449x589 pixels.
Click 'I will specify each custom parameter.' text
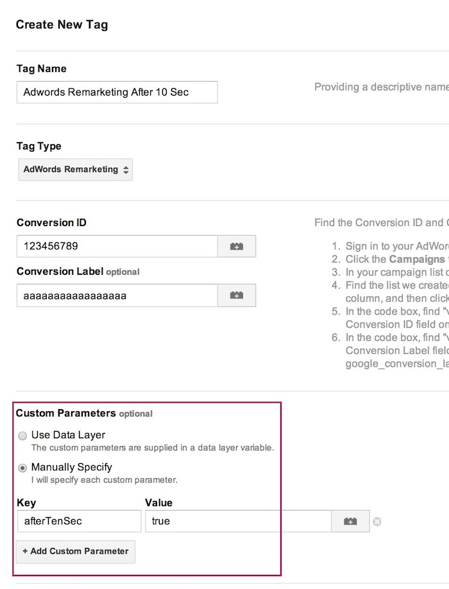[x=105, y=480]
